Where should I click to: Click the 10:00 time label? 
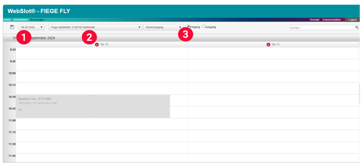(x=12, y=73)
